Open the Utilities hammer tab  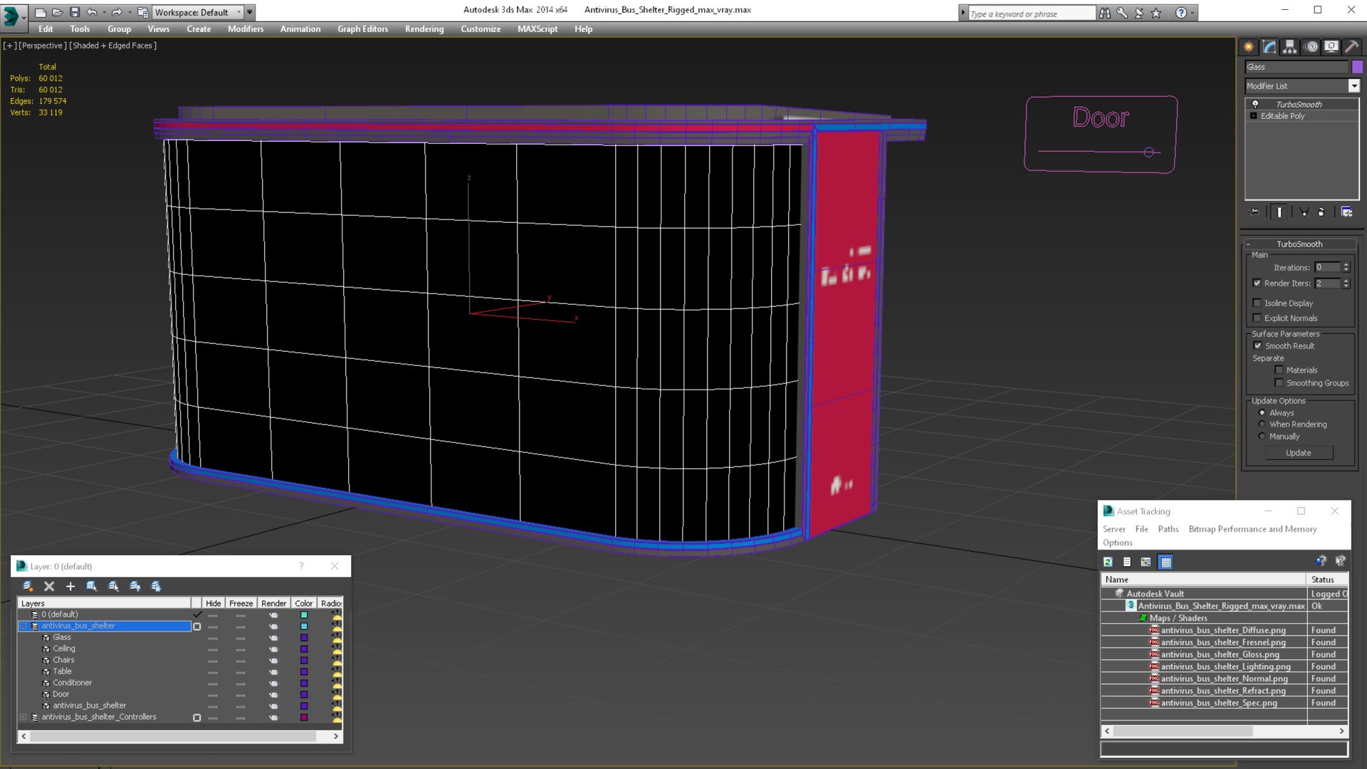coord(1351,47)
